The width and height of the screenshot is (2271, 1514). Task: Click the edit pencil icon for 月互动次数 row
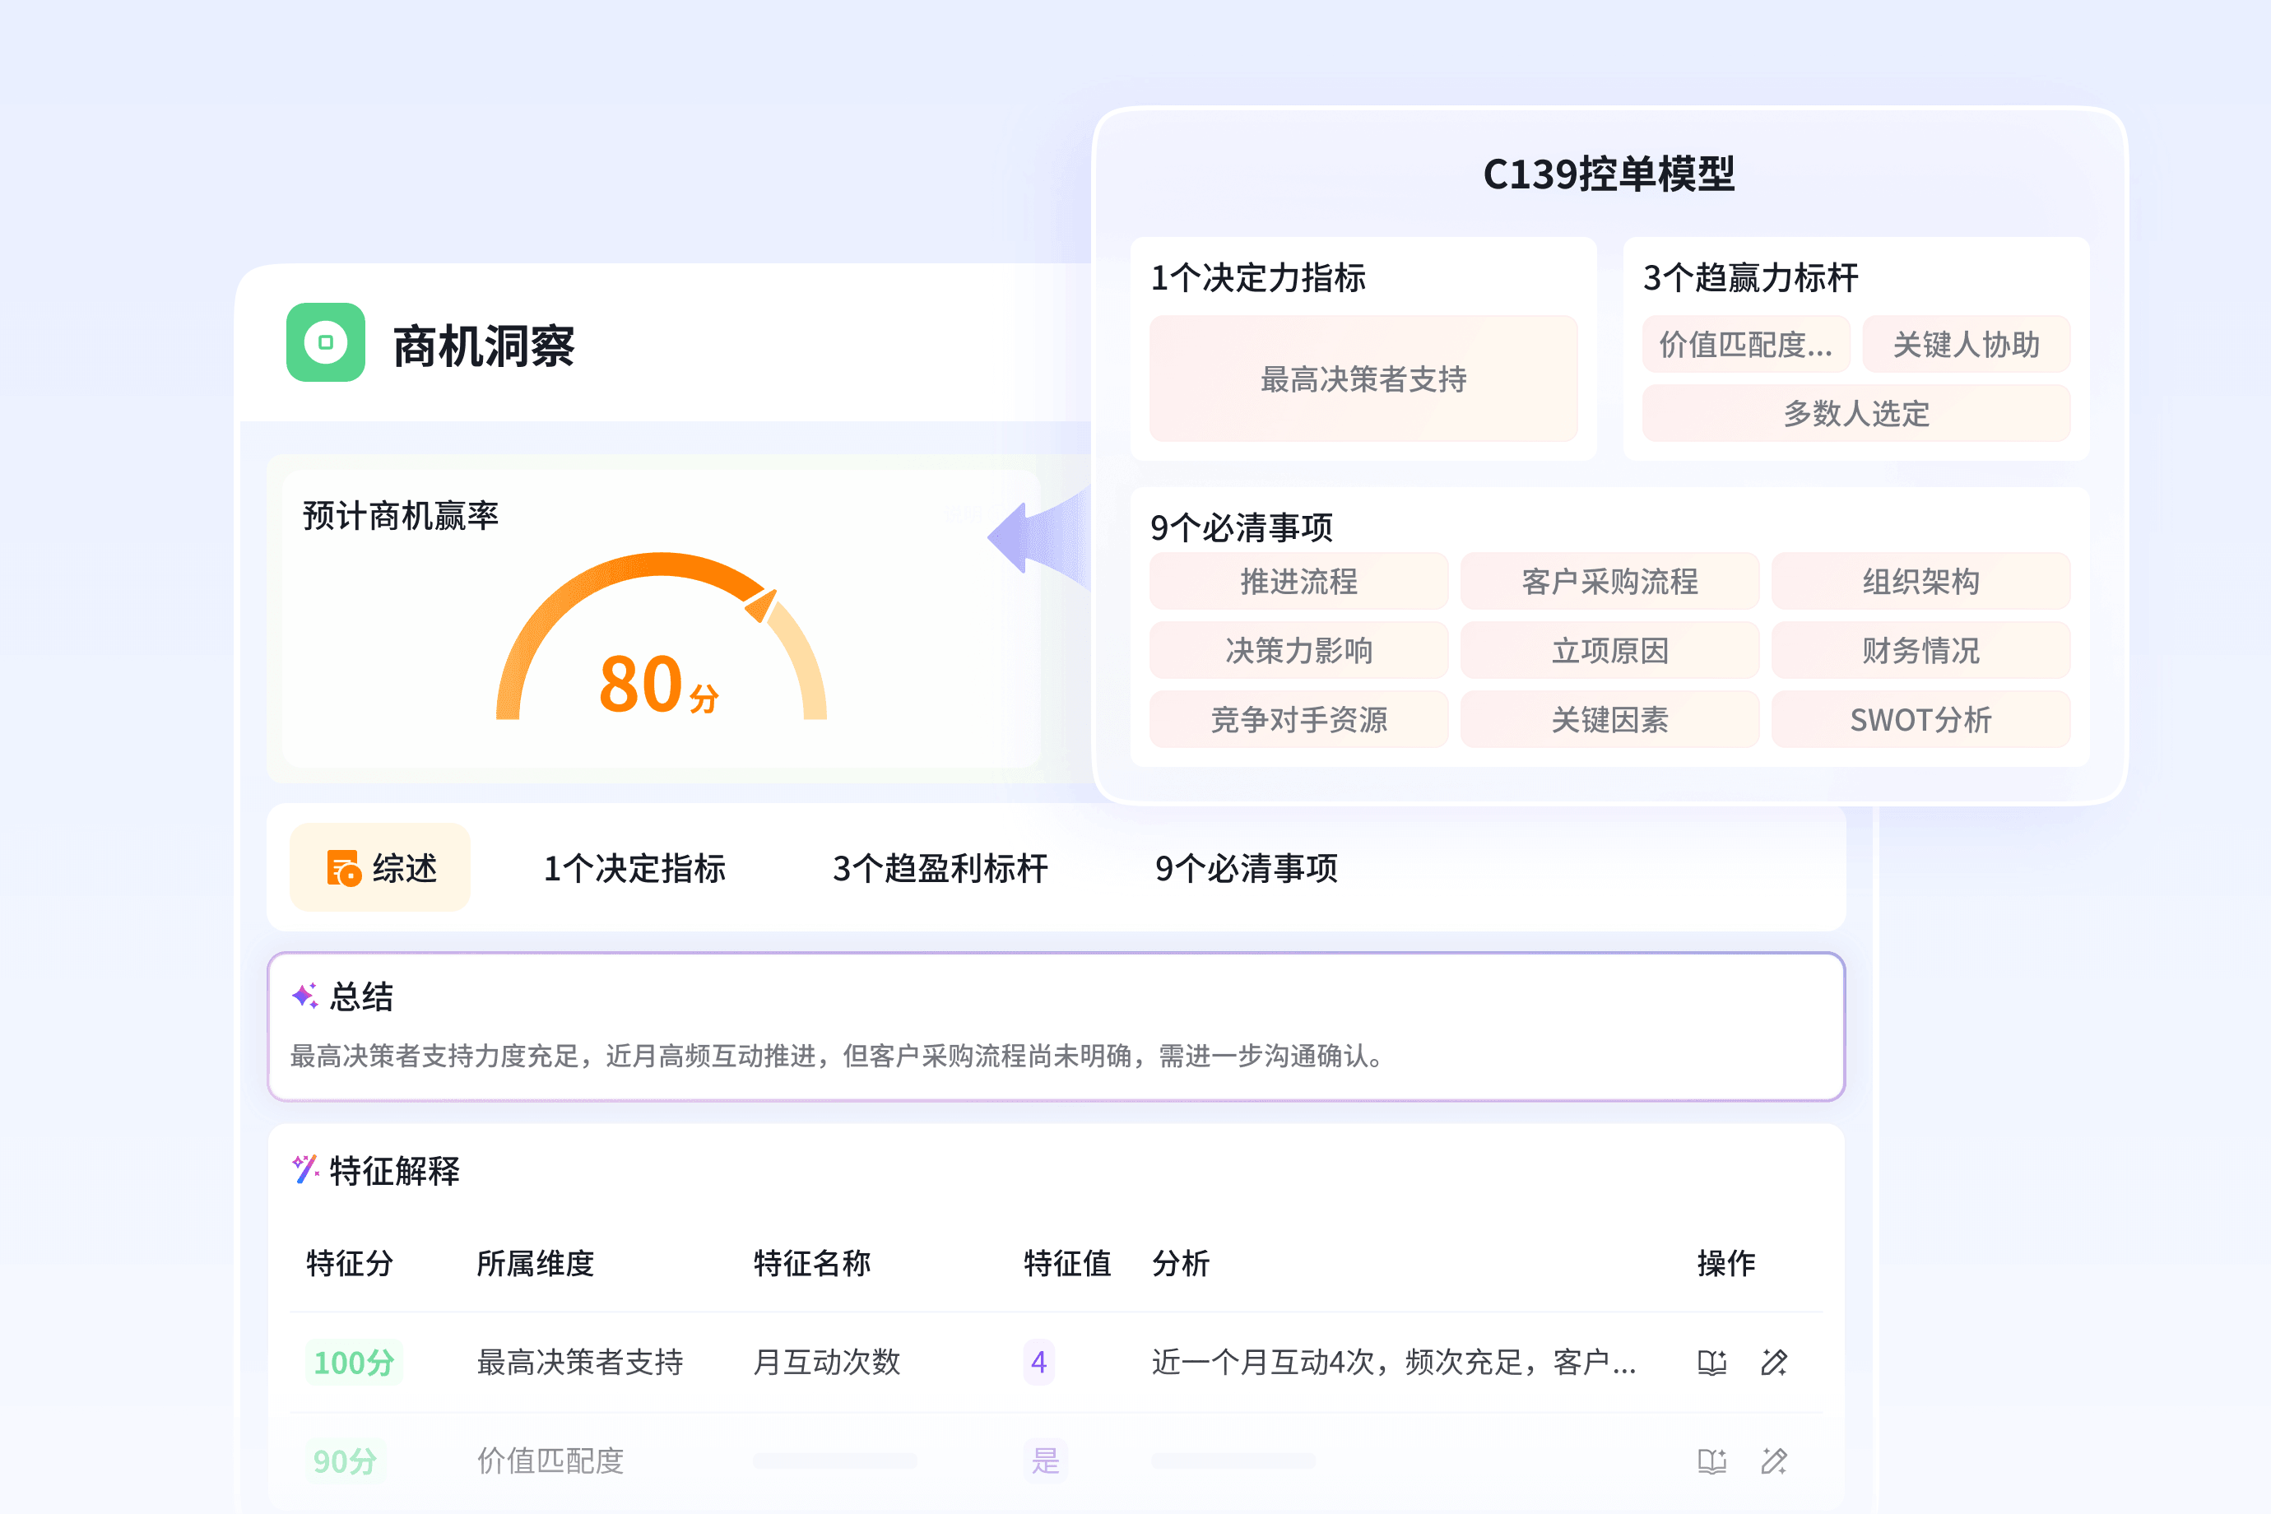click(x=1775, y=1363)
